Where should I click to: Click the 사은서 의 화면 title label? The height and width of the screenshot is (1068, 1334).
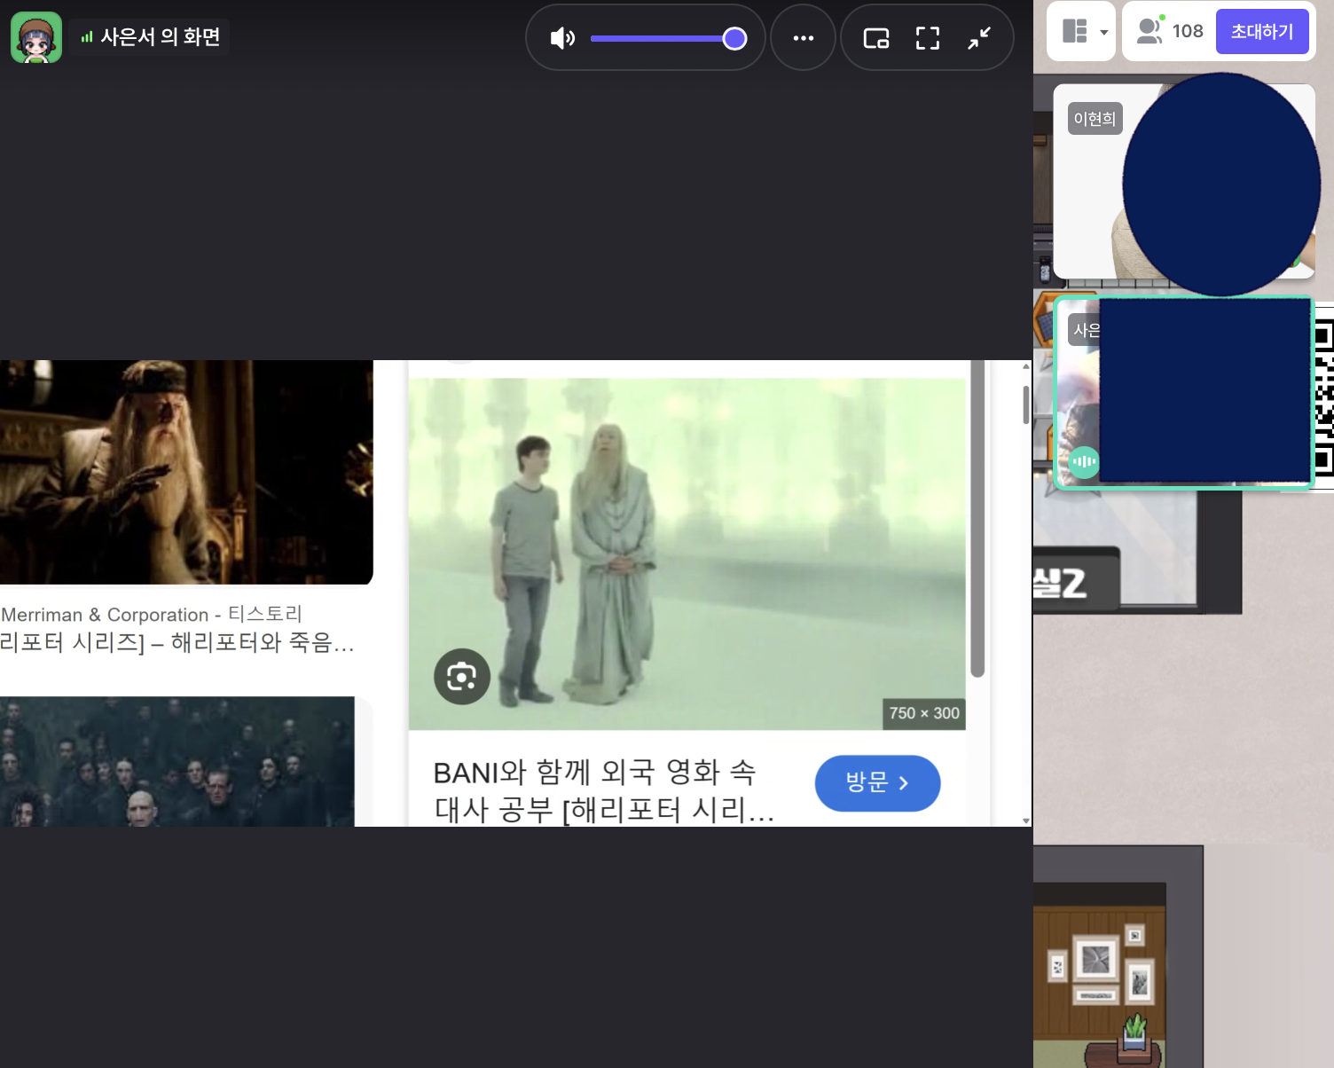[161, 36]
